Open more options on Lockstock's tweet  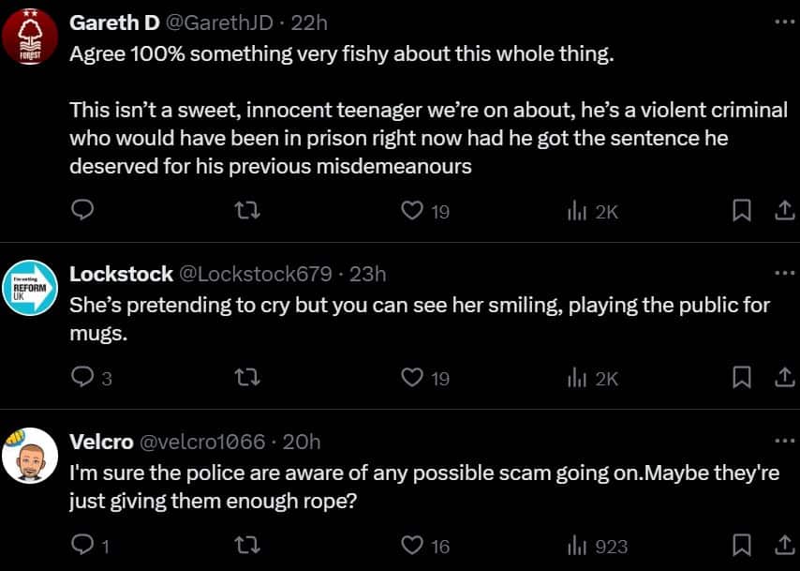click(785, 274)
